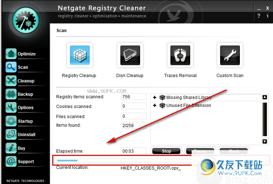Image resolution: width=273 pixels, height=184 pixels.
Task: Click the Elapsed time field 00:03
Action: (134, 151)
